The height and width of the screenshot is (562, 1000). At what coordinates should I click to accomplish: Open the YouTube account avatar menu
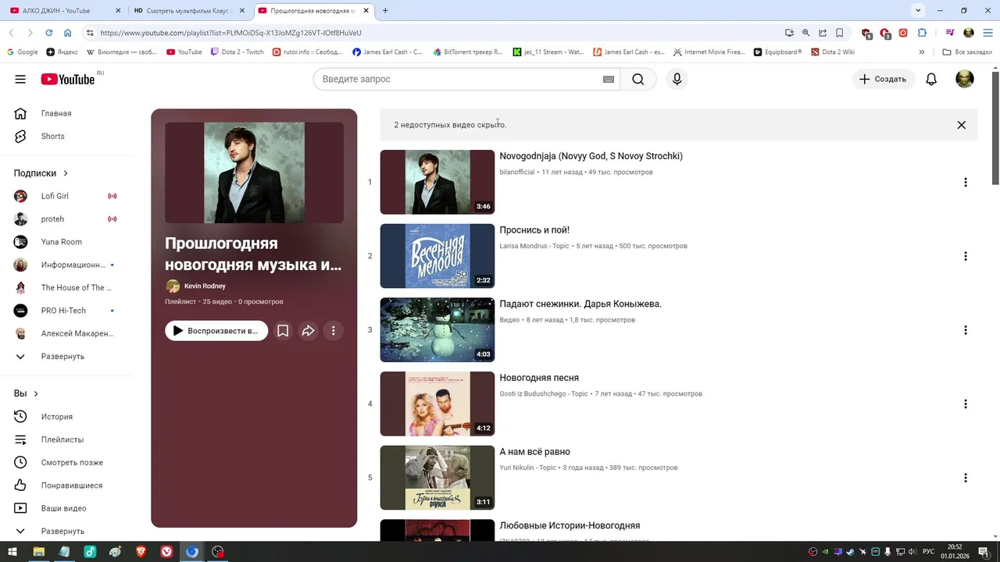tap(965, 79)
